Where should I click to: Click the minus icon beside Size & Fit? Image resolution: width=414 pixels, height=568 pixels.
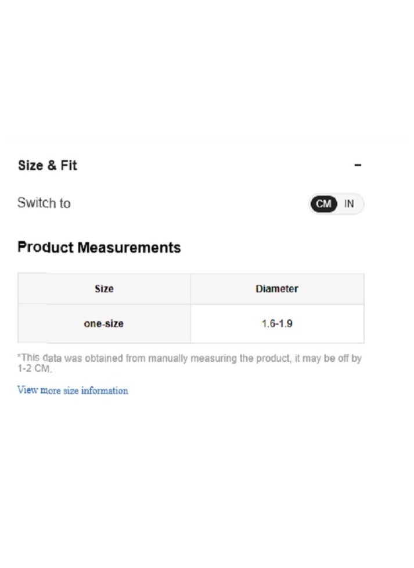pyautogui.click(x=358, y=165)
